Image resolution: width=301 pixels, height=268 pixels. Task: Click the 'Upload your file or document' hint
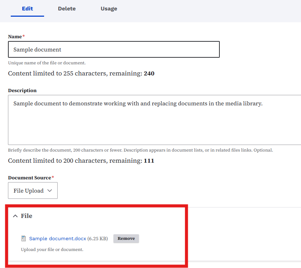point(52,249)
